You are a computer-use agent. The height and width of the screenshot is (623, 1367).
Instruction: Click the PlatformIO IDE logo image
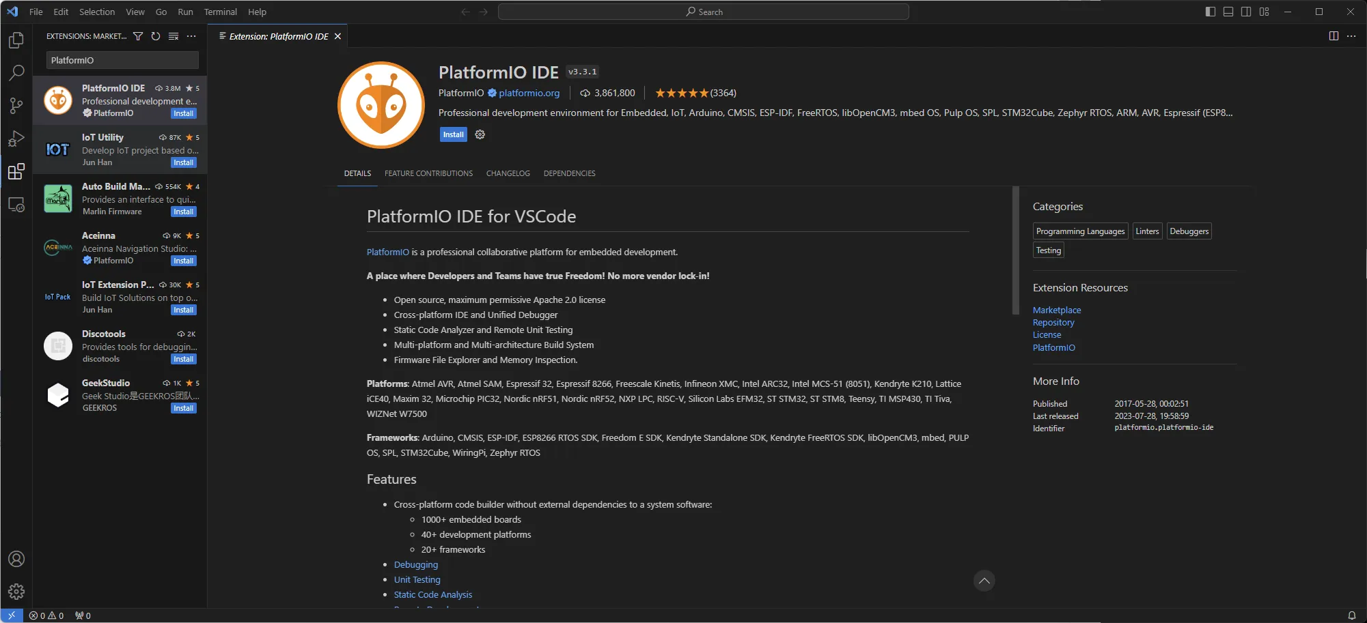[x=381, y=104]
